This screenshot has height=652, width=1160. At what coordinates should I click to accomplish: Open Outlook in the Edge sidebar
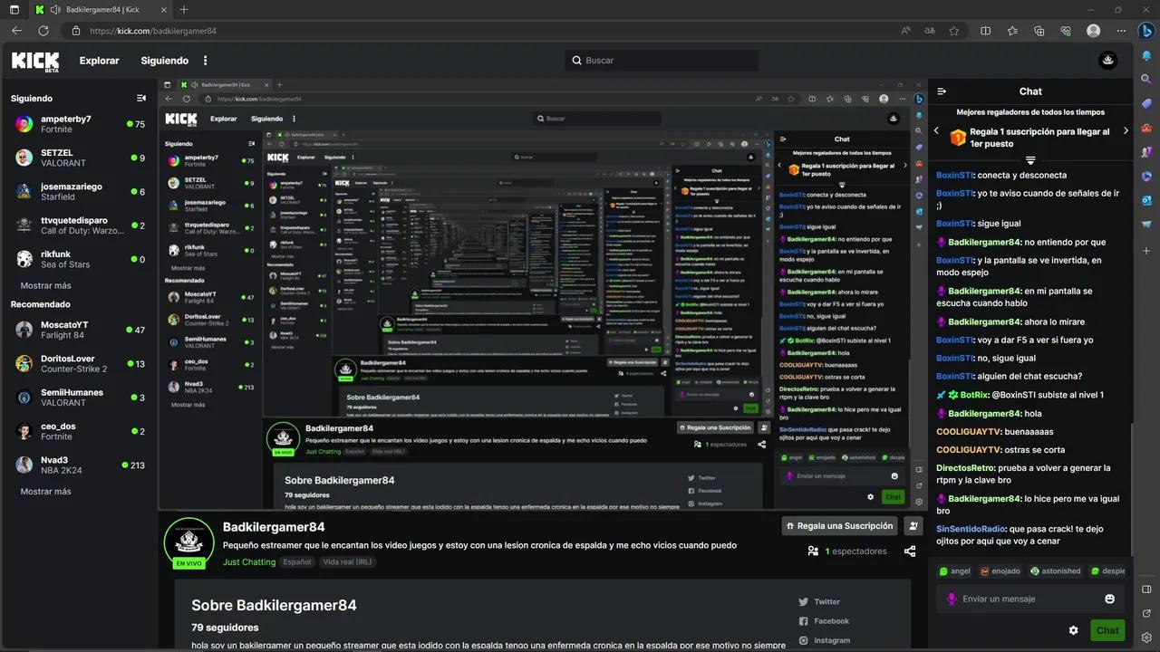[1146, 199]
